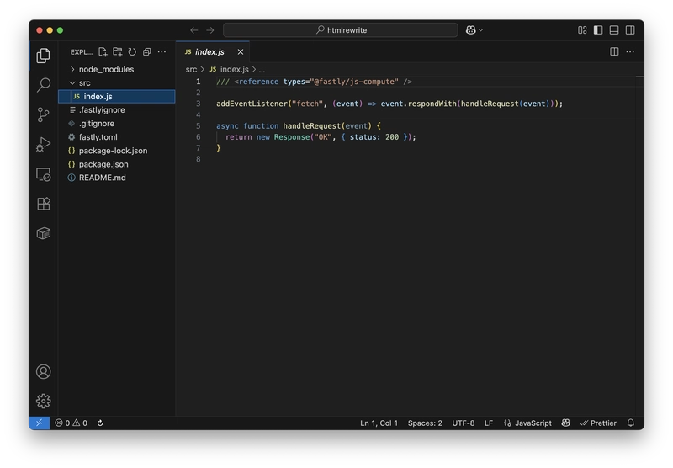
Task: Split the editor to the right
Action: coord(614,52)
